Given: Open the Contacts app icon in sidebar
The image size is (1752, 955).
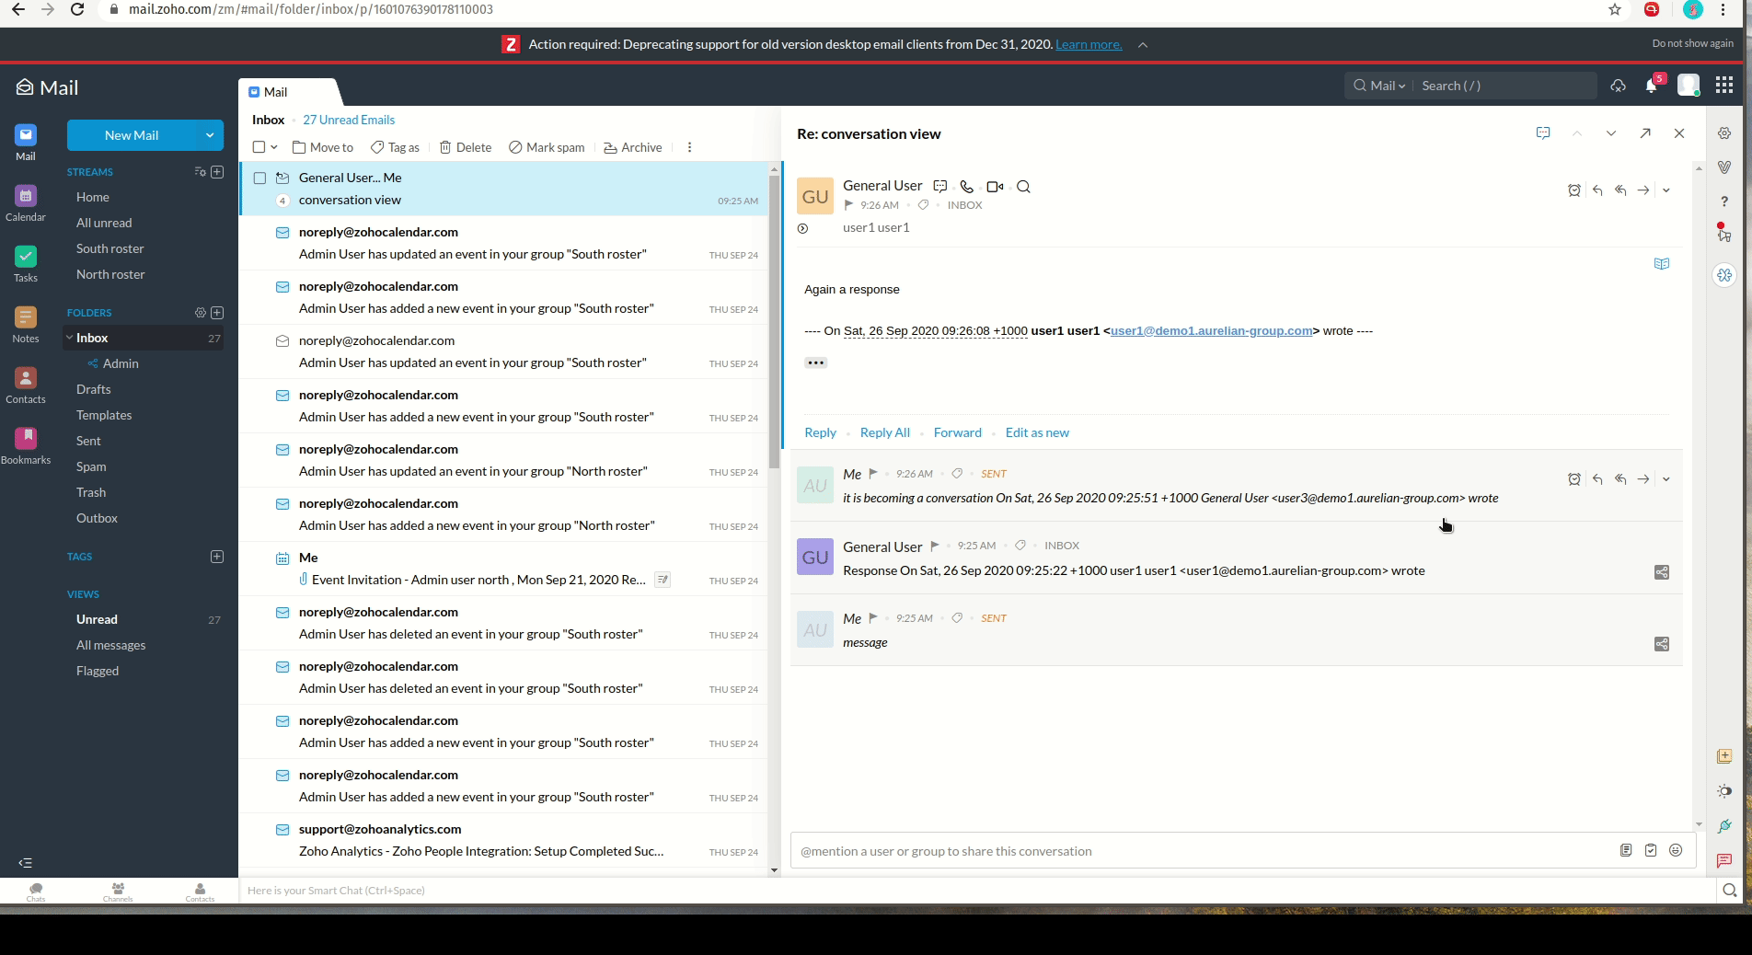Looking at the screenshot, I should tap(26, 385).
